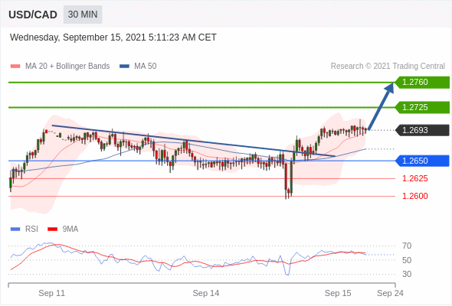Click the Sep 24 date axis label

pos(390,293)
